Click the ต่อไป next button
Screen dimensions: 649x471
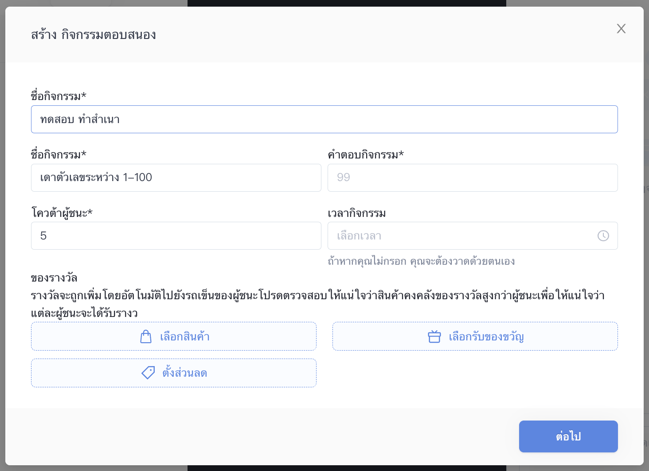(x=568, y=436)
